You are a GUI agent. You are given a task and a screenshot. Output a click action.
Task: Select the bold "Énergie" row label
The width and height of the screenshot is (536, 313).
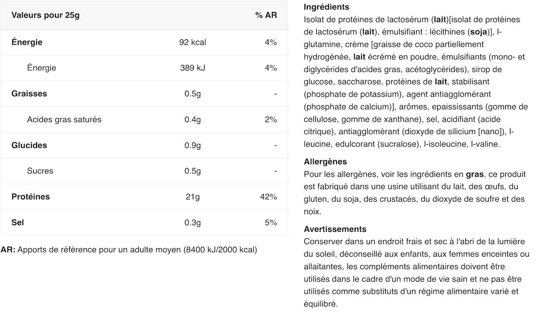(x=27, y=42)
